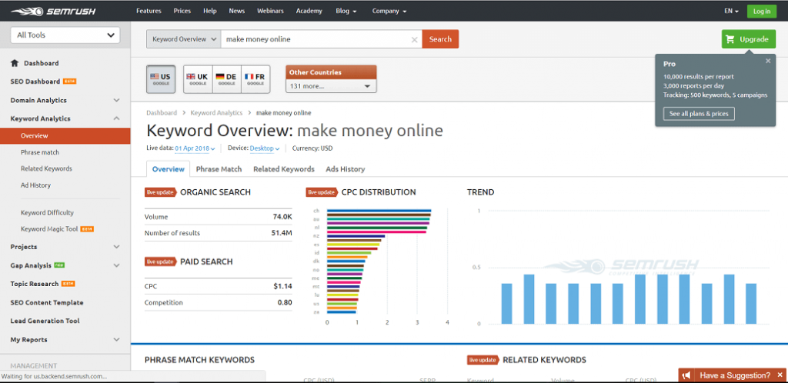The width and height of the screenshot is (788, 383).
Task: Click the Gap Analysis new badge
Action: (58, 265)
